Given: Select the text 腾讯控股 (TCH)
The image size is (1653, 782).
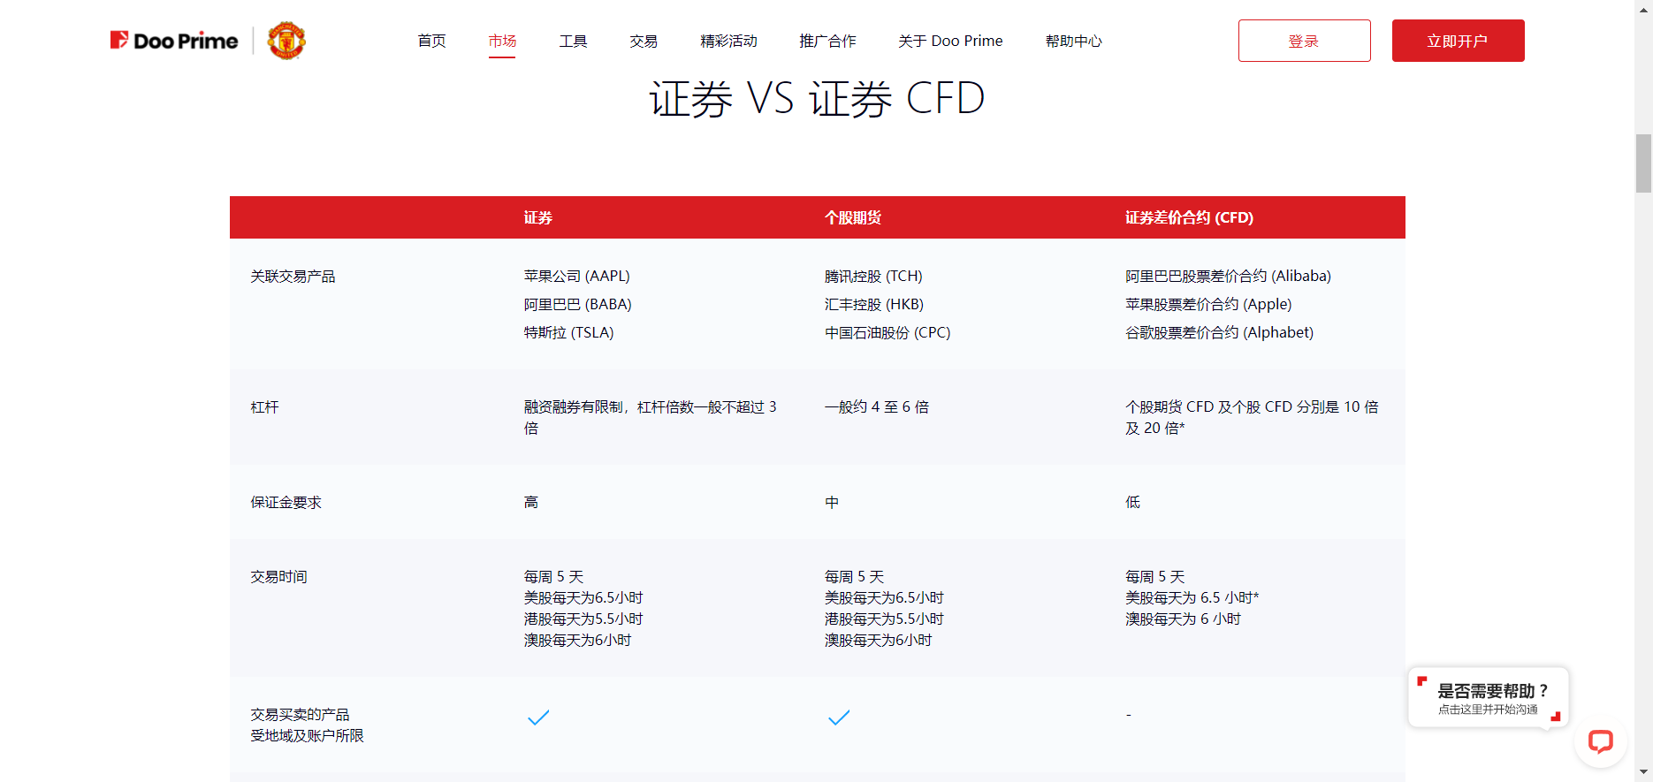Looking at the screenshot, I should (873, 277).
